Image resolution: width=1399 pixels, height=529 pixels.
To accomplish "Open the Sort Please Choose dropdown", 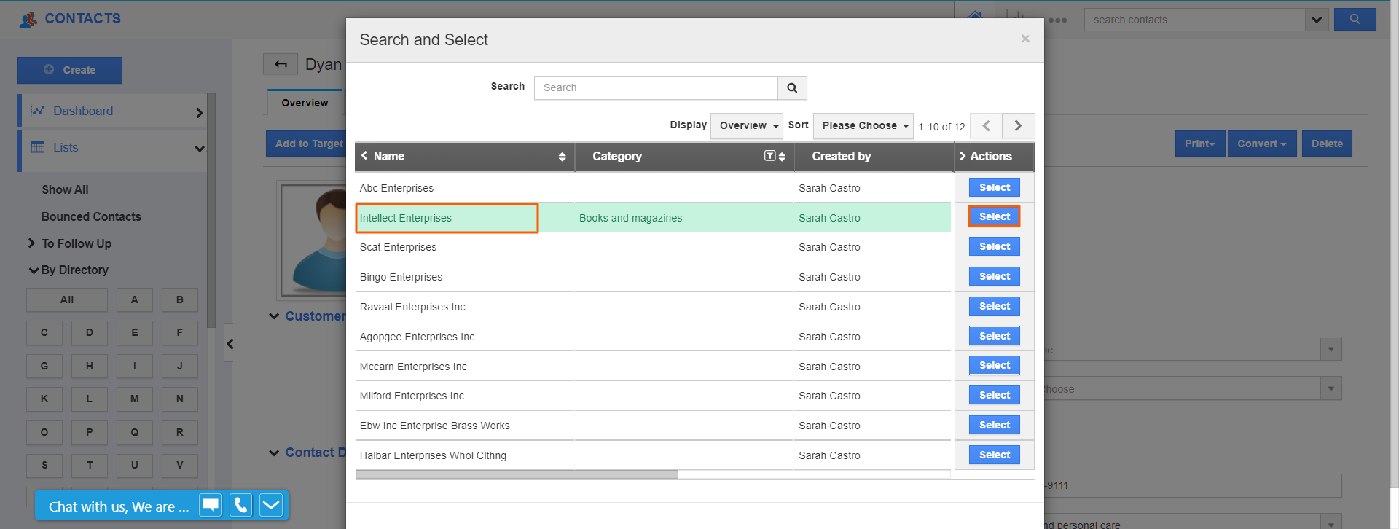I will [863, 125].
